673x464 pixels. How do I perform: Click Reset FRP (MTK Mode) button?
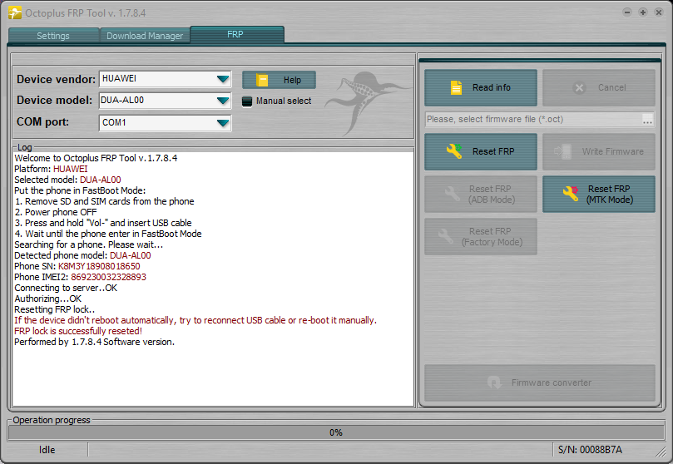pyautogui.click(x=599, y=195)
